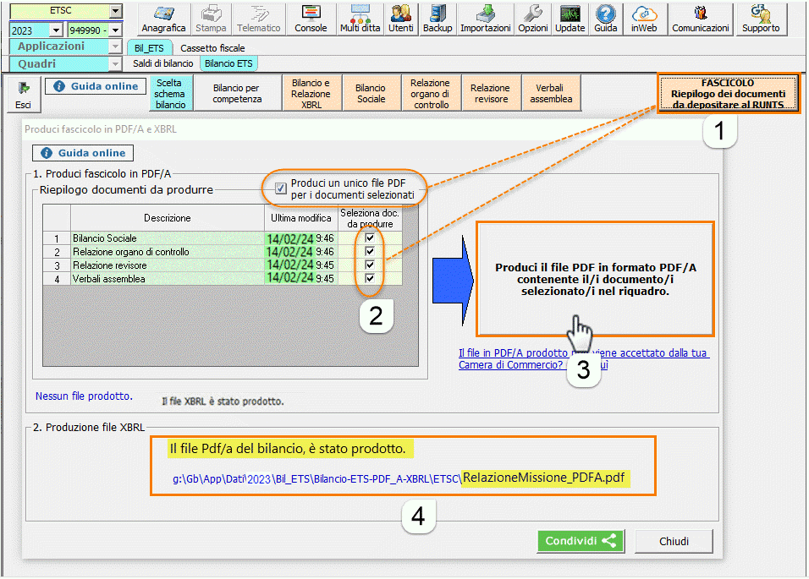Open Multi ditta from the toolbar
The height and width of the screenshot is (579, 809).
click(360, 19)
